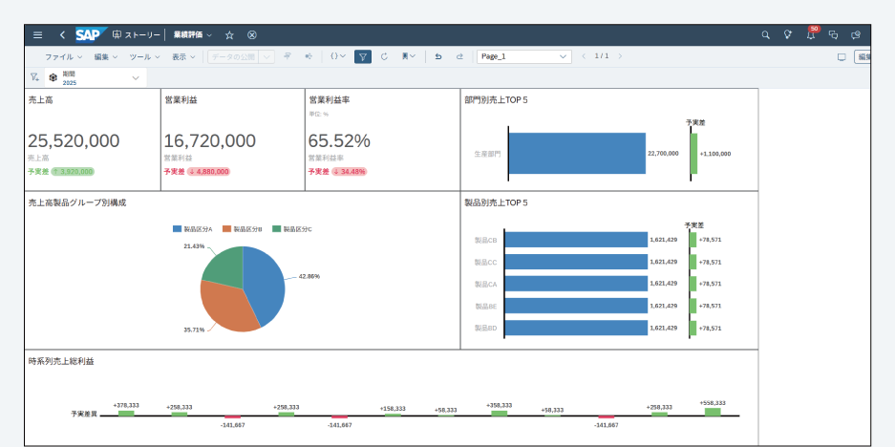Open the ツール menu

coord(145,56)
